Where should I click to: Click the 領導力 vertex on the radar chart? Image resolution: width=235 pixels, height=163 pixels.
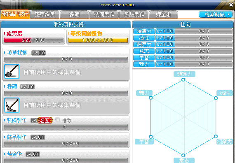(x=183, y=79)
